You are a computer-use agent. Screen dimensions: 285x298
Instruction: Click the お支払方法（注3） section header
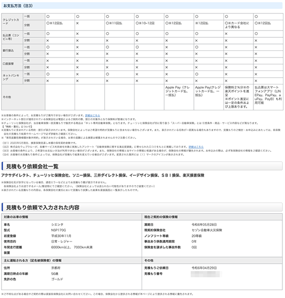coord(142,6)
